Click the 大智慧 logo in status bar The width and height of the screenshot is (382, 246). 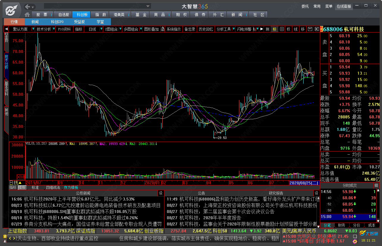click(368, 233)
